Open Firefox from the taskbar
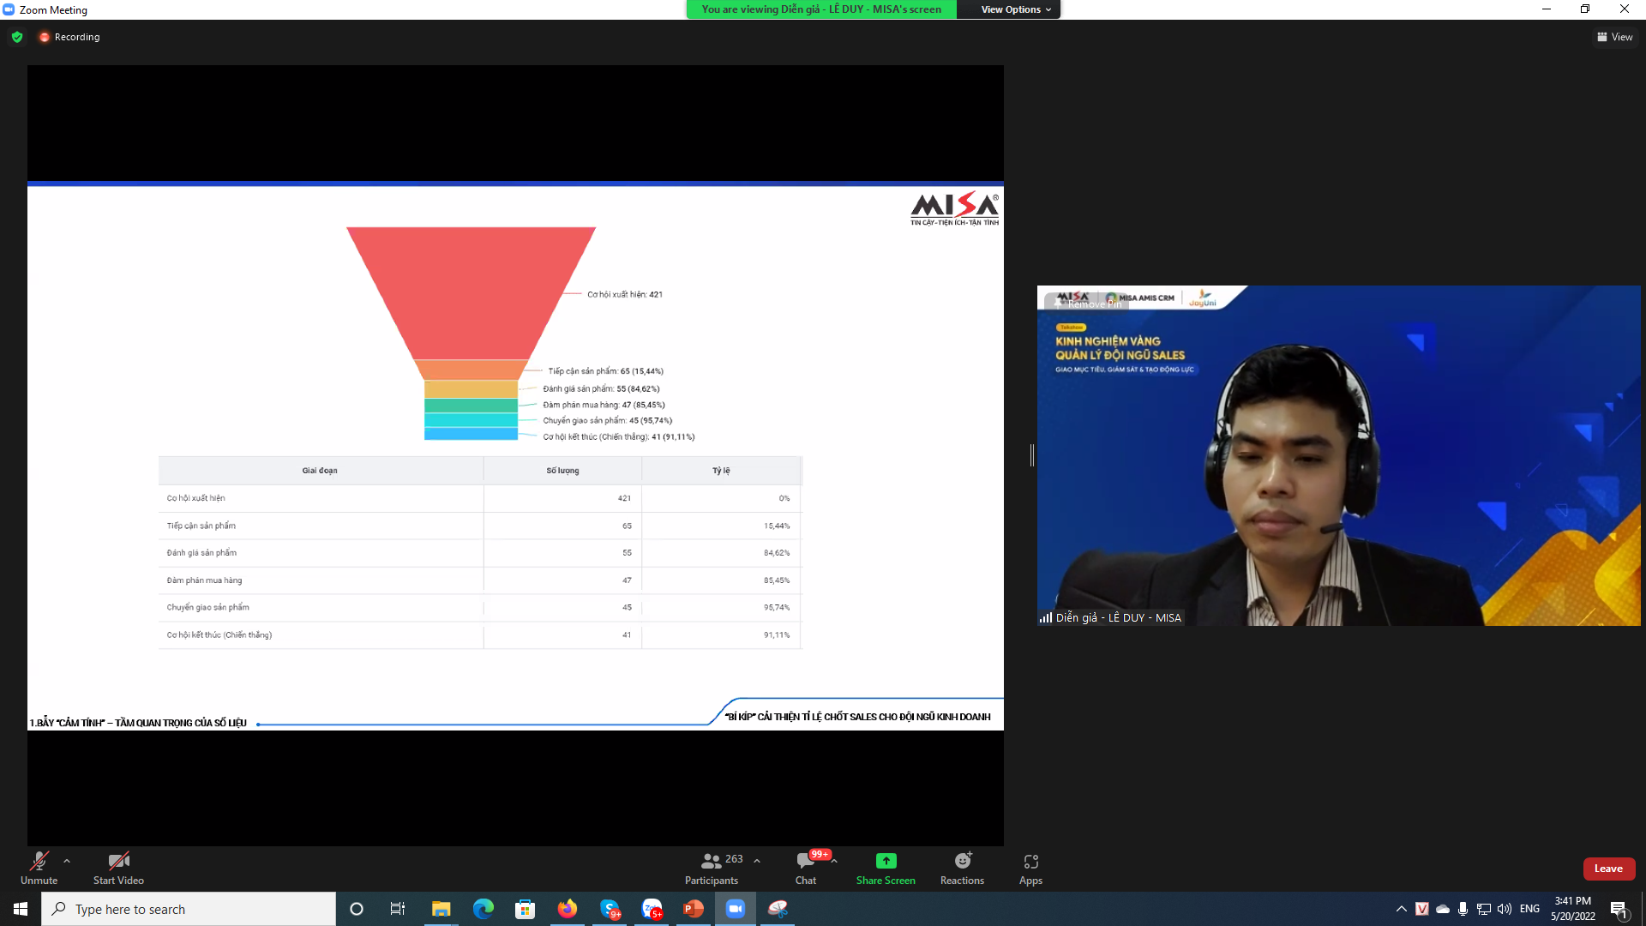 567,909
